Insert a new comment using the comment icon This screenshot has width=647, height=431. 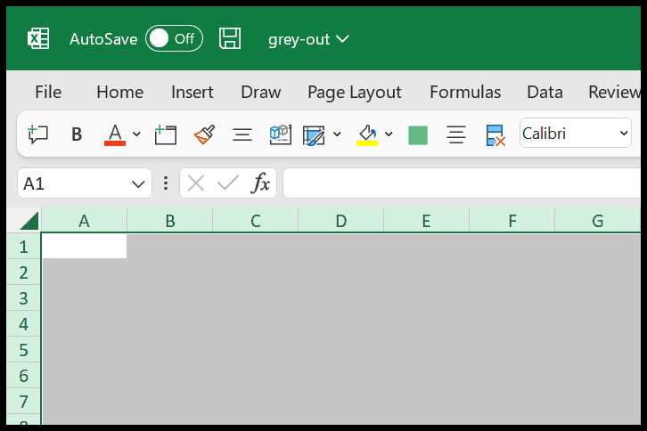[37, 134]
